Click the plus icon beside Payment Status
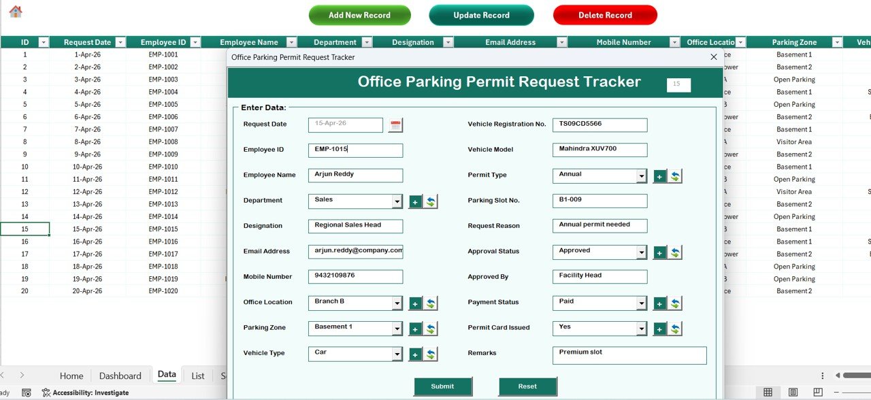 pos(659,303)
